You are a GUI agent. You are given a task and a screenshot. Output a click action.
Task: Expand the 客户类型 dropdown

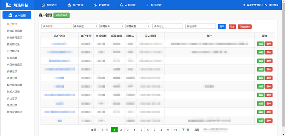tap(86, 26)
